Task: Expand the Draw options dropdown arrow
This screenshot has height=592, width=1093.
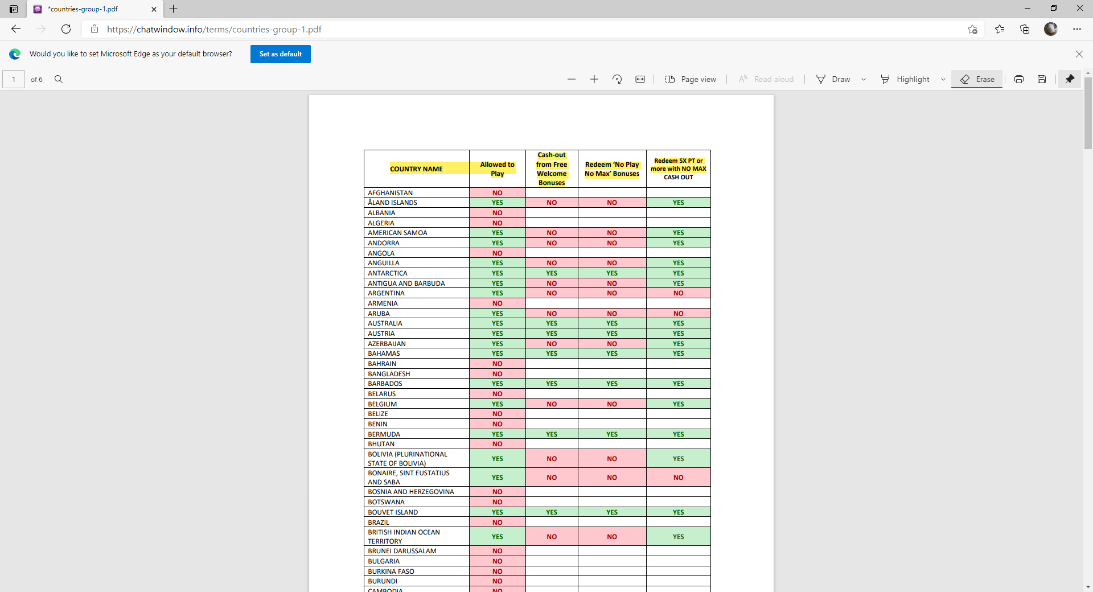Action: [x=864, y=79]
